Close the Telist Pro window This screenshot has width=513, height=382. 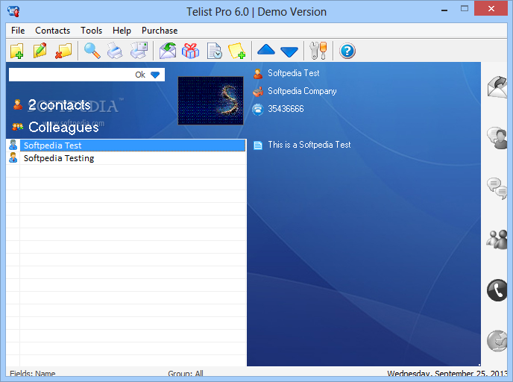491,9
